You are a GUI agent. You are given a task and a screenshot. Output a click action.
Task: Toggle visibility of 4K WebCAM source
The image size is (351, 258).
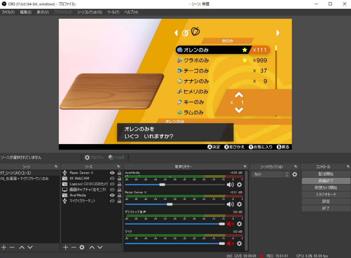pos(112,178)
